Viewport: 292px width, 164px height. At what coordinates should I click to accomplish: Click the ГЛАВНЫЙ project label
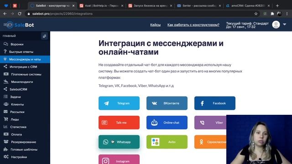coord(9,36)
